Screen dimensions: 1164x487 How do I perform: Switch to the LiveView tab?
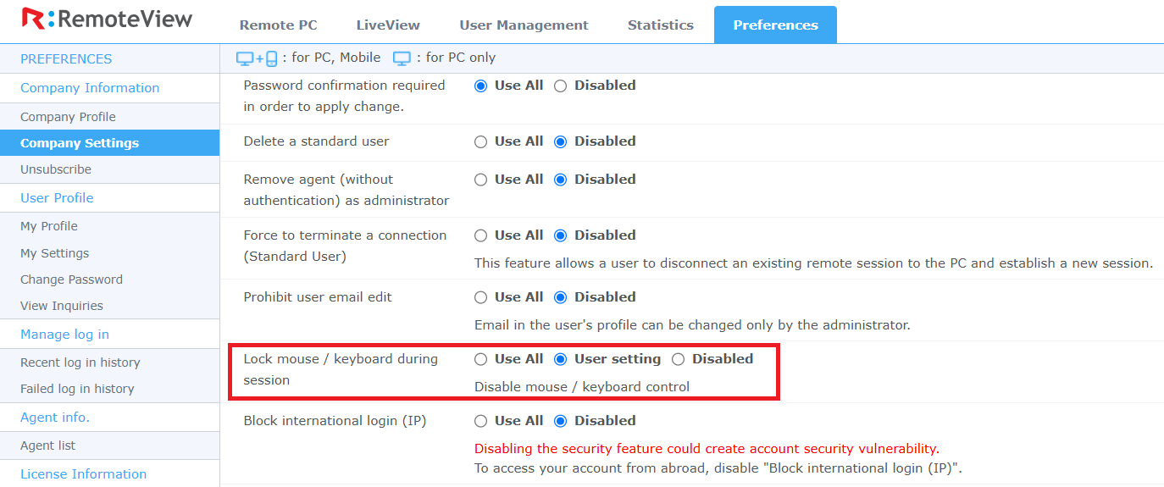pyautogui.click(x=388, y=25)
